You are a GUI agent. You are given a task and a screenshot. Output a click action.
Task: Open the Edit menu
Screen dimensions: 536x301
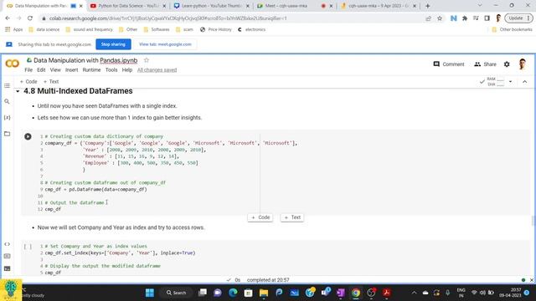click(41, 70)
